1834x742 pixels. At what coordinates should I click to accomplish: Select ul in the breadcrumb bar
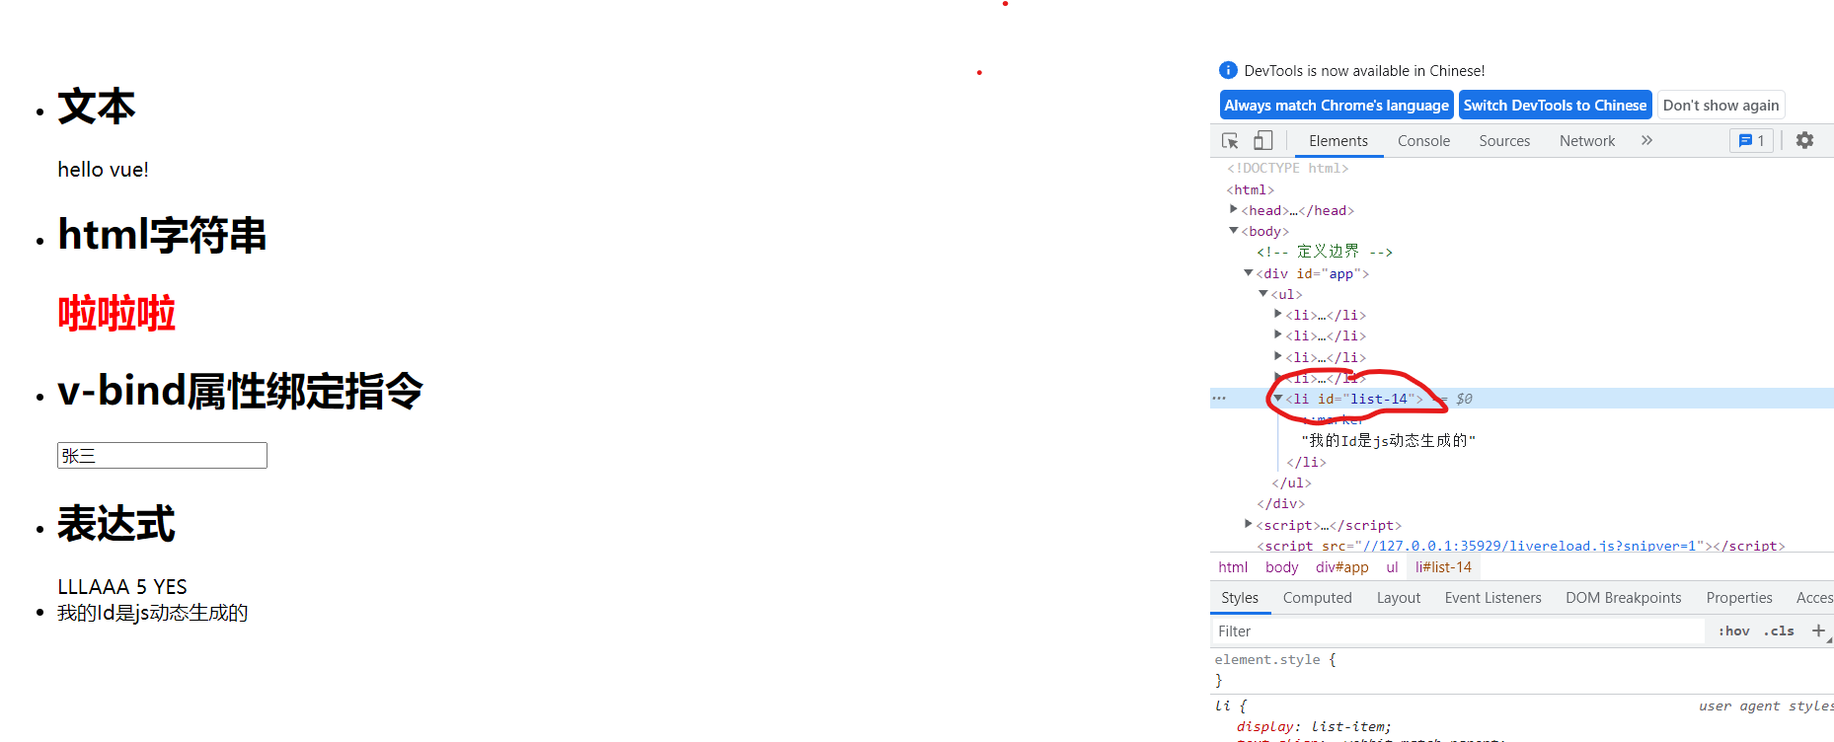pyautogui.click(x=1392, y=567)
